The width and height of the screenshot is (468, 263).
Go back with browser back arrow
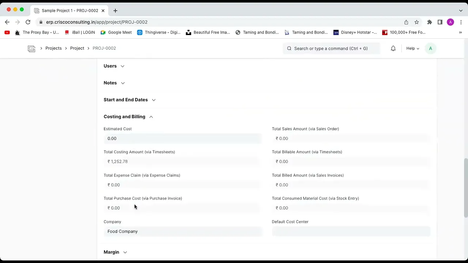7,22
